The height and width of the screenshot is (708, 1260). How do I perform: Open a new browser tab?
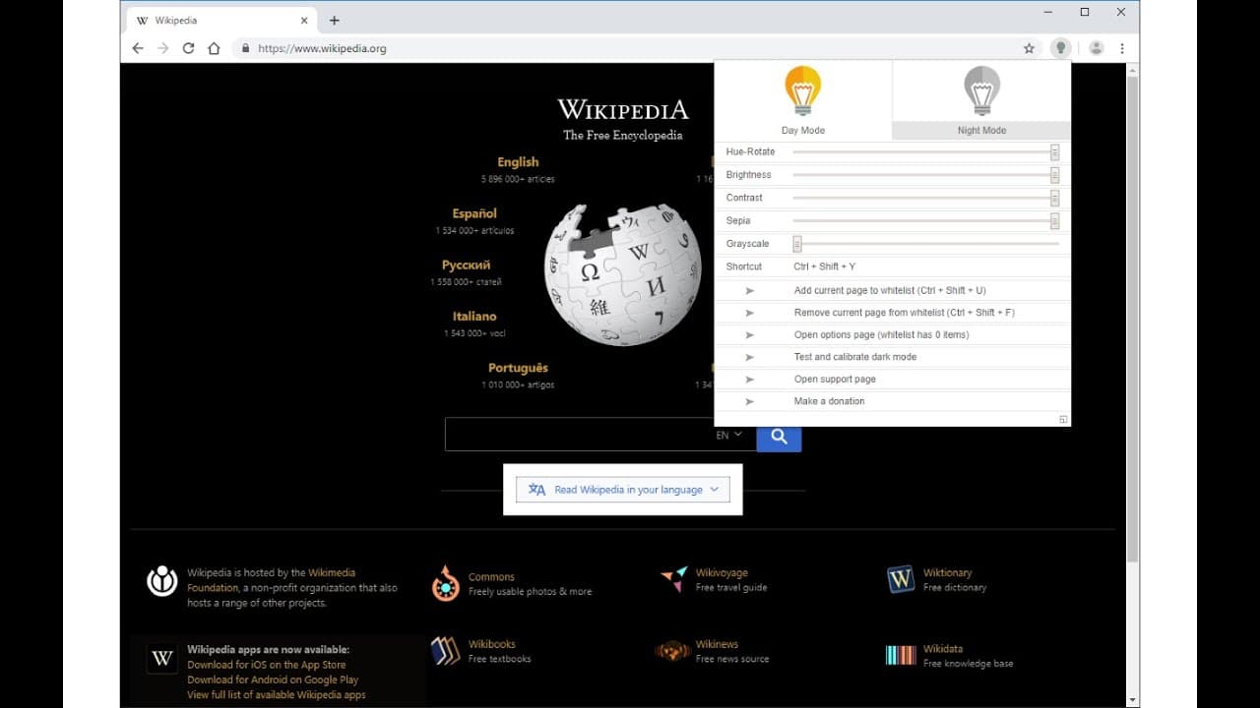pos(335,21)
